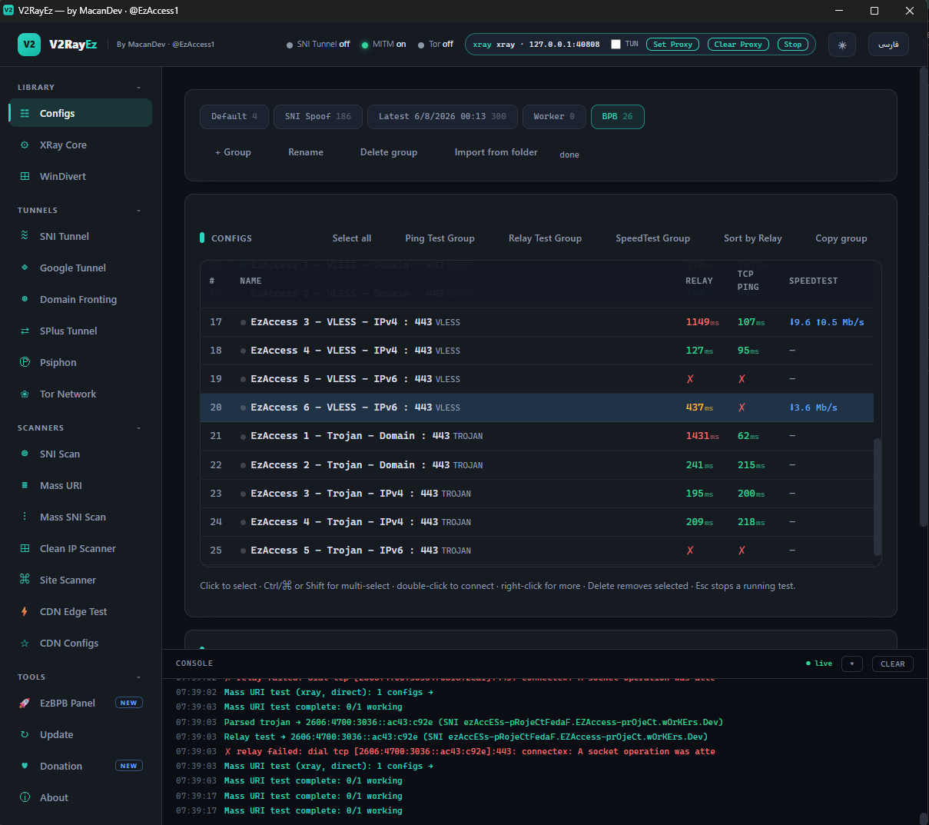The image size is (929, 825).
Task: Run Ping Test Group
Action: [x=440, y=238]
